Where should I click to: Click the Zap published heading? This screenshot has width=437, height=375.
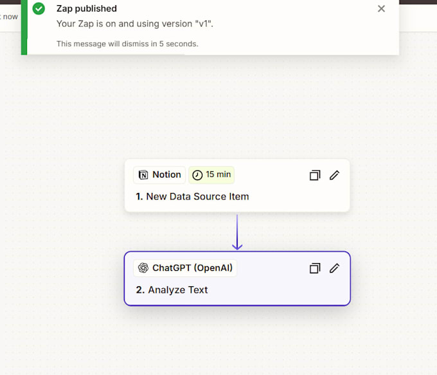pos(86,8)
